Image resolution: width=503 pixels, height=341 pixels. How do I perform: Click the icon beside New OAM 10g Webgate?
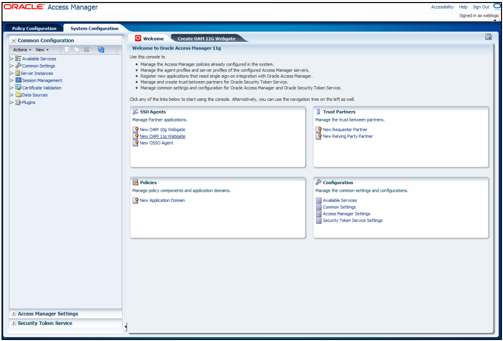coord(135,130)
